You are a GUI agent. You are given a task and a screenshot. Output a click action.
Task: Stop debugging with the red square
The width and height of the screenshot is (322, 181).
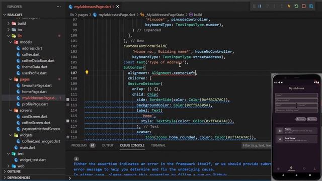(304, 7)
